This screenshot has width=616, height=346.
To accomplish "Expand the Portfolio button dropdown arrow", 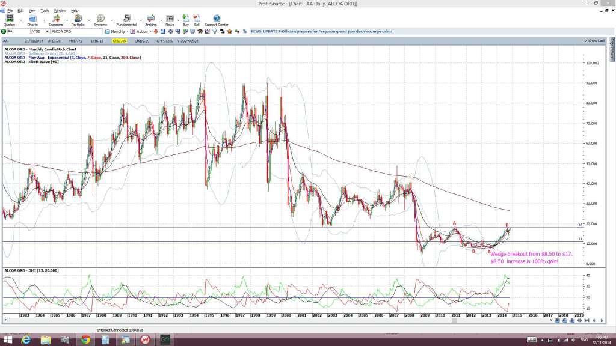I will (x=89, y=20).
